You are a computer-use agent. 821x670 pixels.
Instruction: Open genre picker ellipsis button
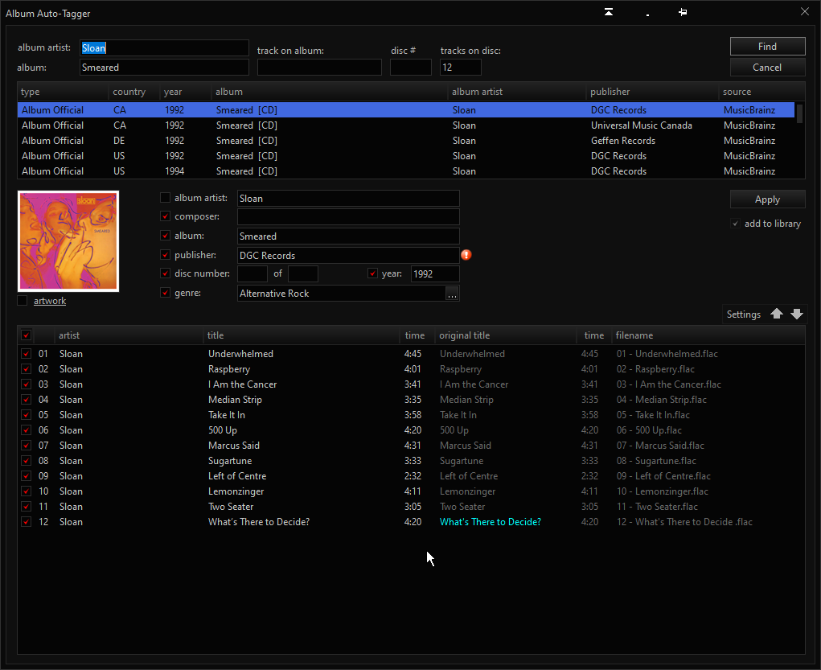(x=452, y=294)
